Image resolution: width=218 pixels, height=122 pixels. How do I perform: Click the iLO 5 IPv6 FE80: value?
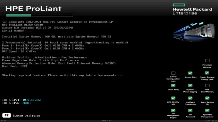pyautogui.click(x=27, y=103)
